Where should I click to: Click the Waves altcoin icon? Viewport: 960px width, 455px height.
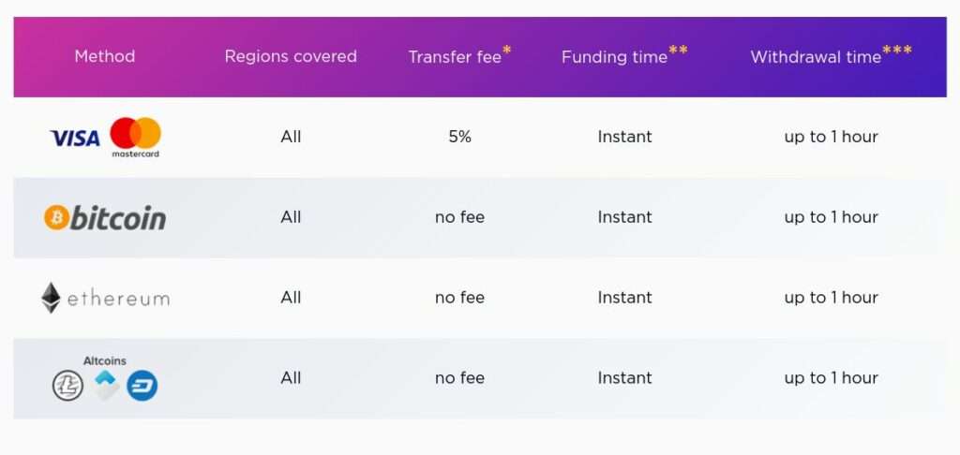[x=107, y=386]
